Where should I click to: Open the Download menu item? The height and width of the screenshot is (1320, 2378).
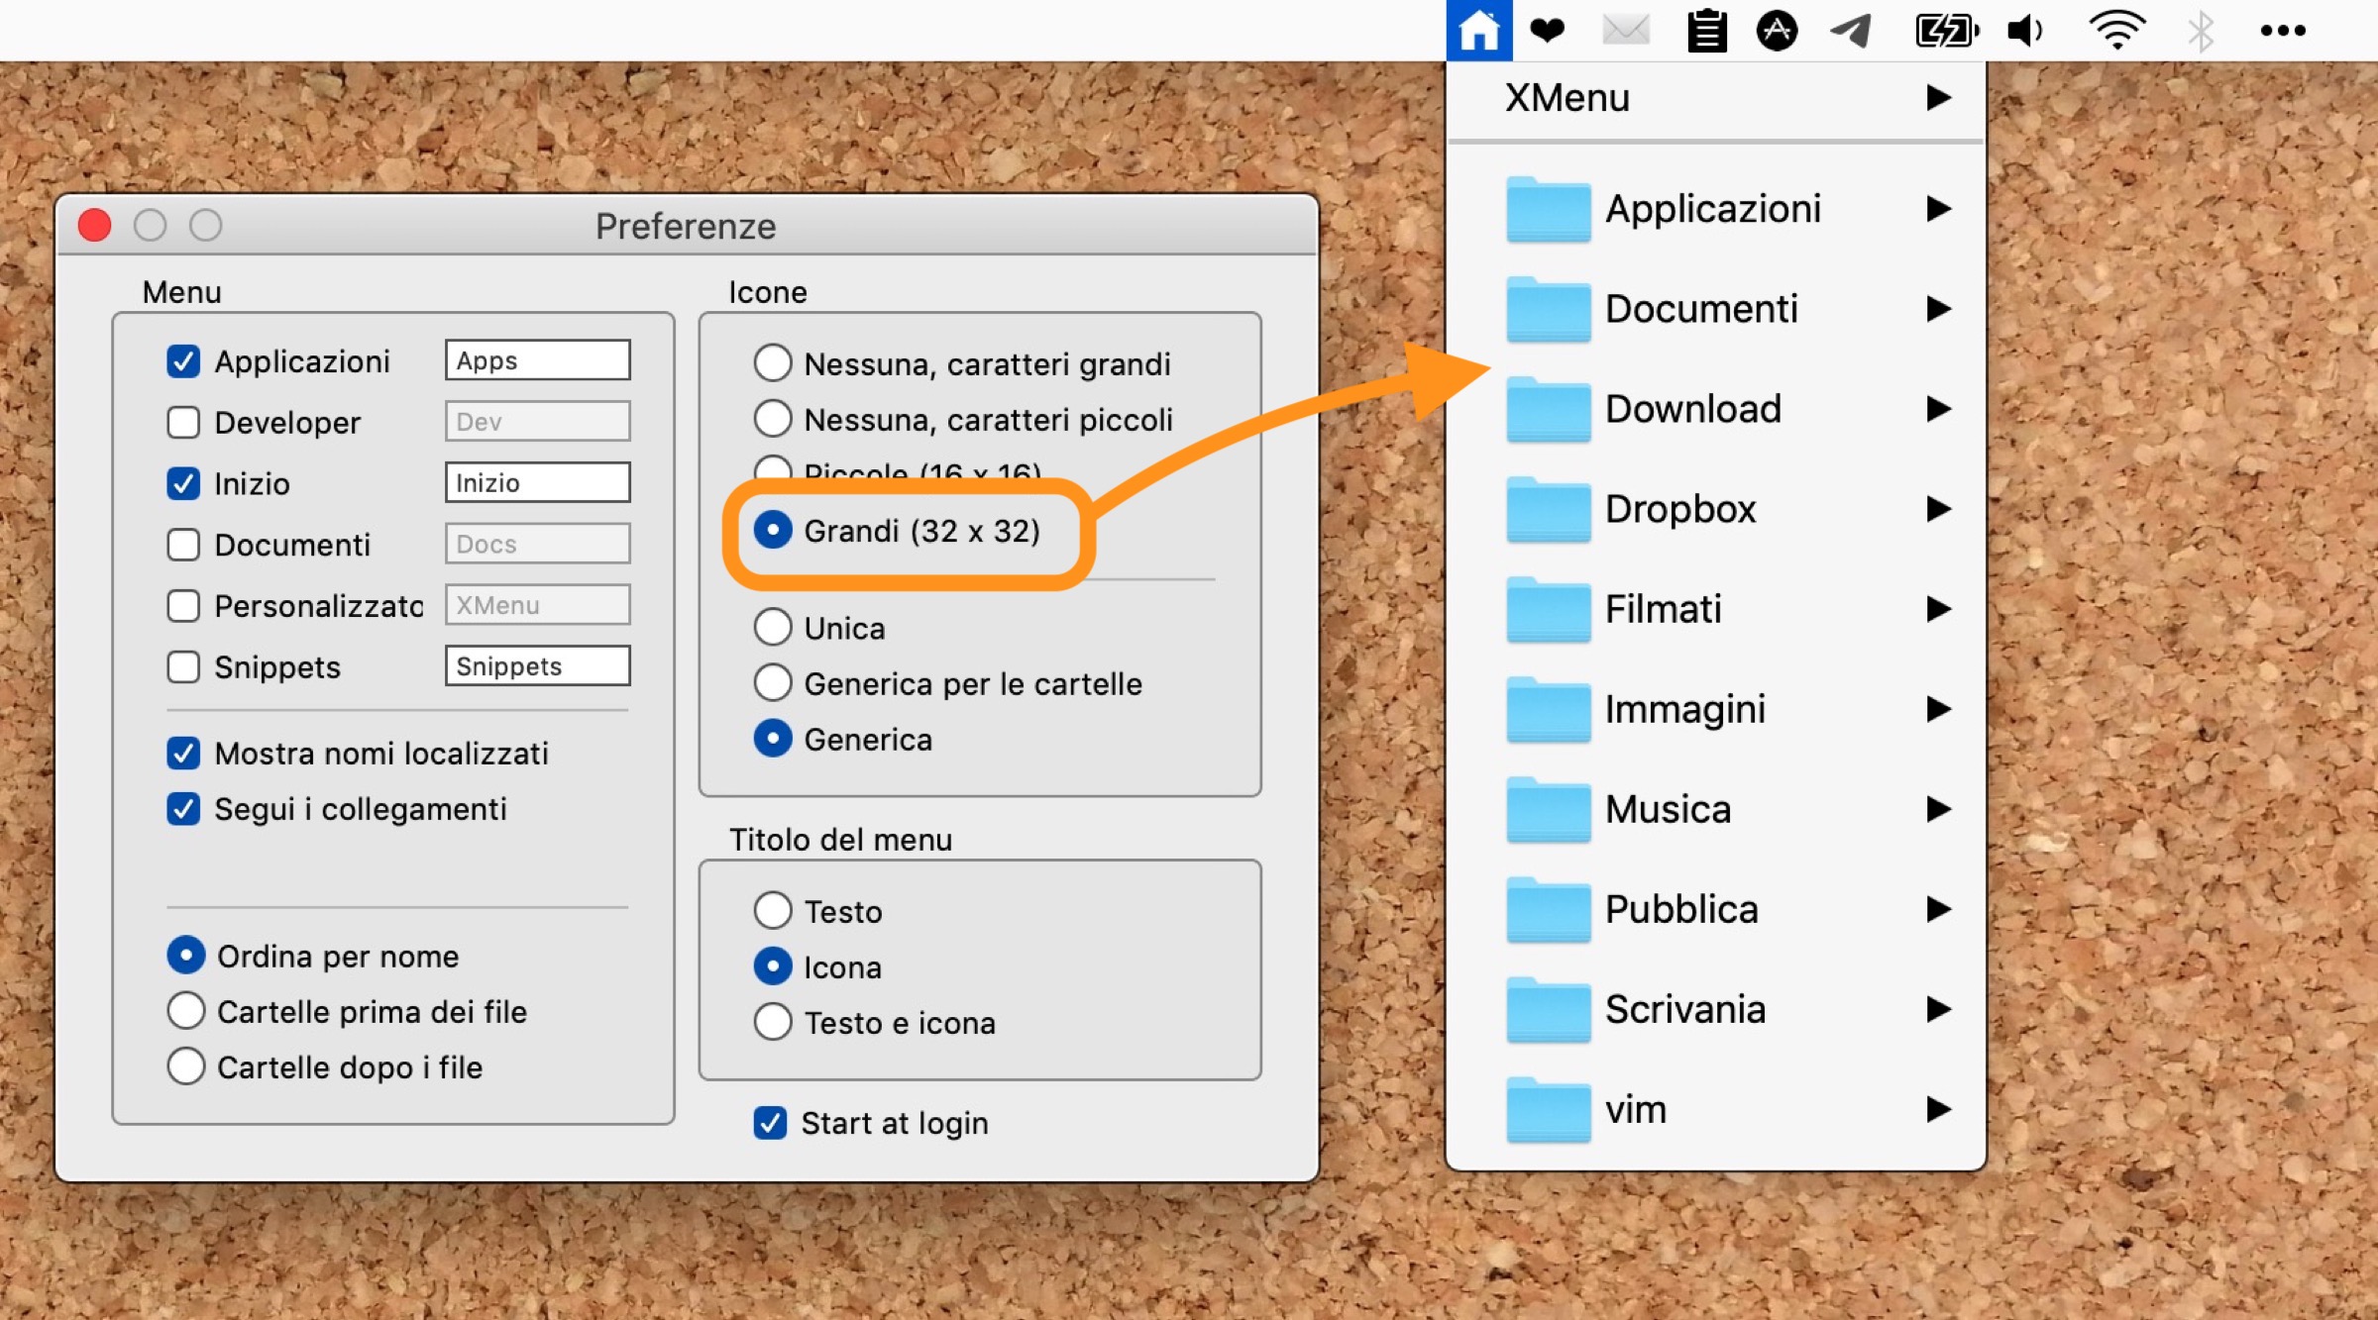click(1692, 409)
